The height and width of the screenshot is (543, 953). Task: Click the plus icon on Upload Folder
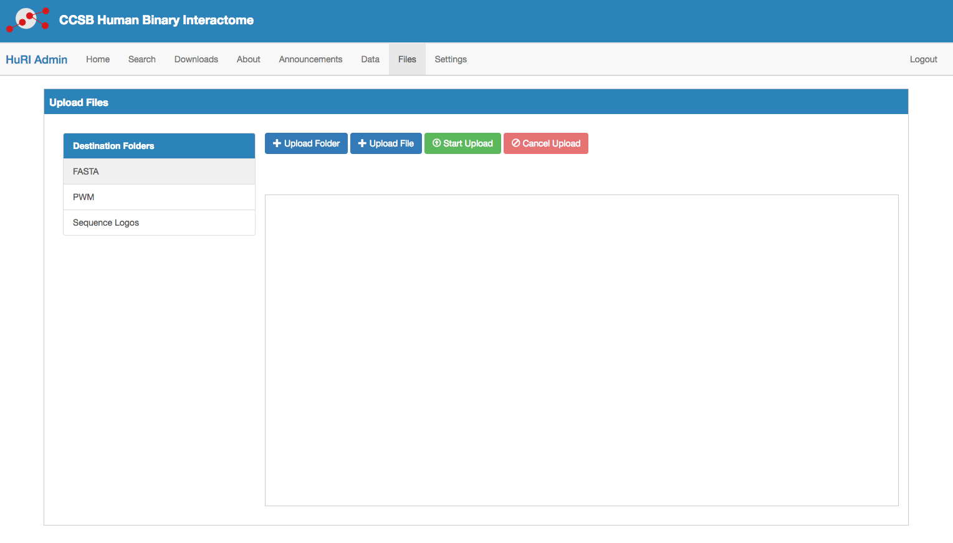click(x=277, y=143)
